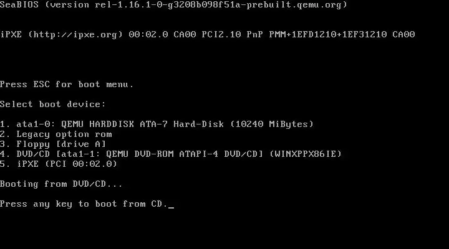Image resolution: width=449 pixels, height=249 pixels.
Task: Click the WINXPPX86IE disc label
Action: pyautogui.click(x=306, y=154)
